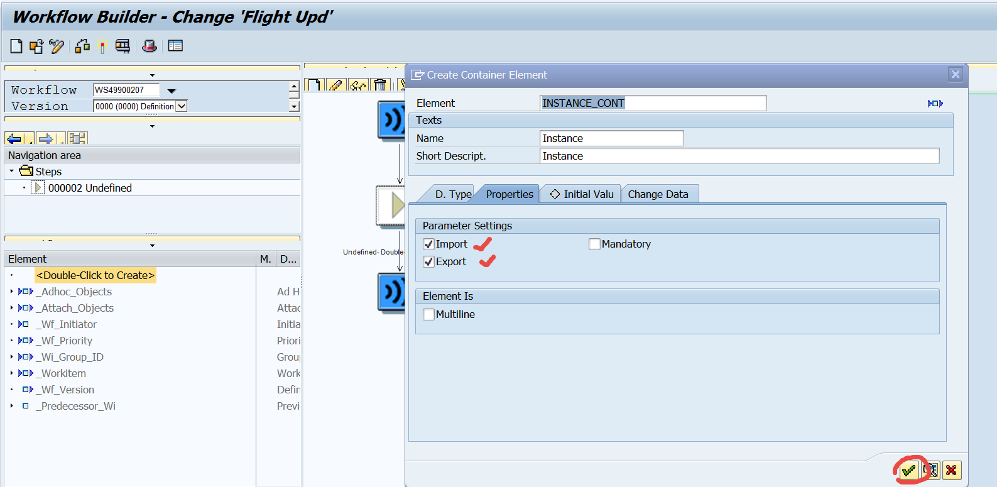Open the Version dropdown list
997x487 pixels.
pyautogui.click(x=182, y=106)
